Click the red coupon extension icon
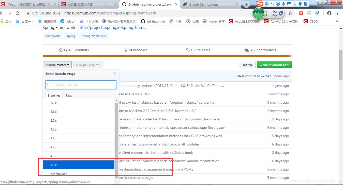The width and height of the screenshot is (343, 185). point(301,13)
